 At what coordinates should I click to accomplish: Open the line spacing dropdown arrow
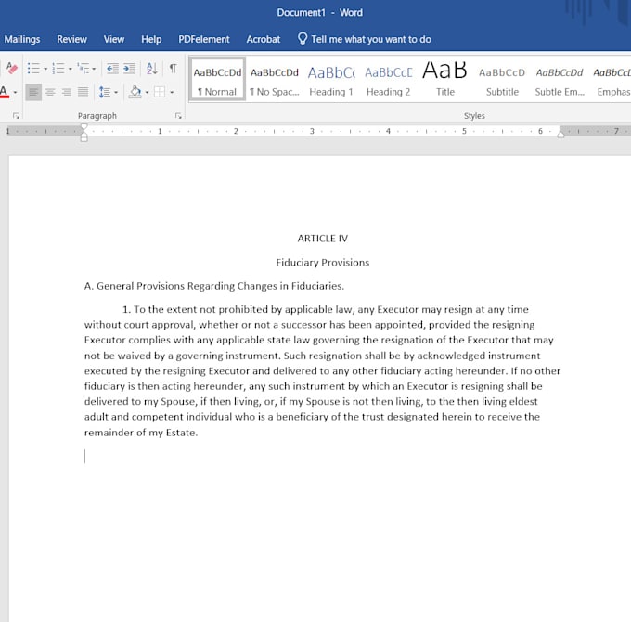pyautogui.click(x=116, y=92)
